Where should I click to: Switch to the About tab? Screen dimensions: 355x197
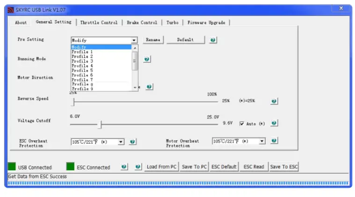(21, 22)
